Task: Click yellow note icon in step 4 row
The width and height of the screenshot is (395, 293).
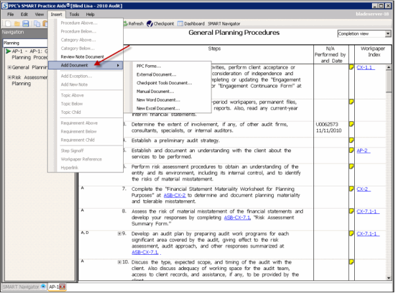Action: 352,140
